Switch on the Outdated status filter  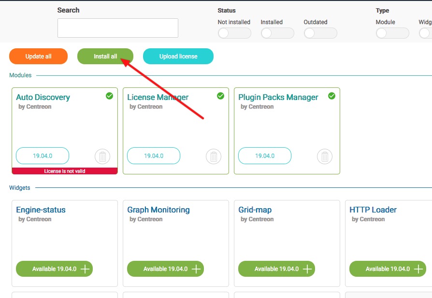click(320, 33)
